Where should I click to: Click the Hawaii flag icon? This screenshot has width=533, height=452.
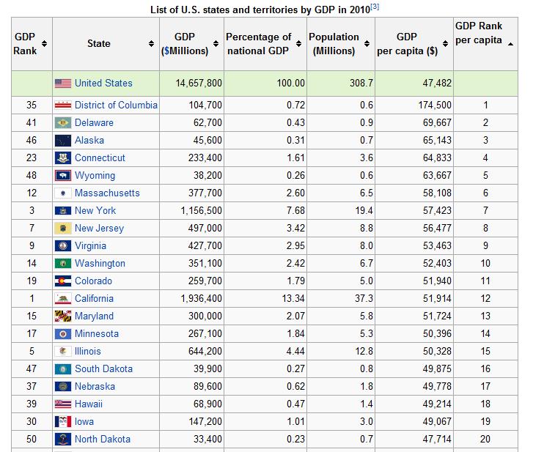63,404
